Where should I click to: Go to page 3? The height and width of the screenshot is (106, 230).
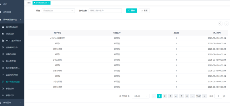point(170,96)
